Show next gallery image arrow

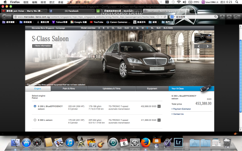208,46
